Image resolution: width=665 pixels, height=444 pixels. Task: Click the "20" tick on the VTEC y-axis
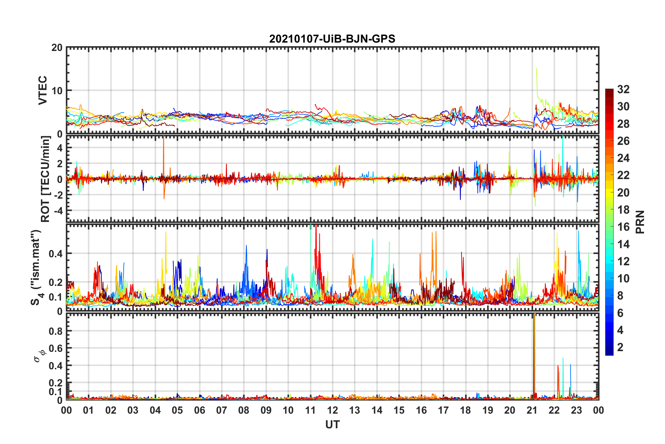pos(57,47)
